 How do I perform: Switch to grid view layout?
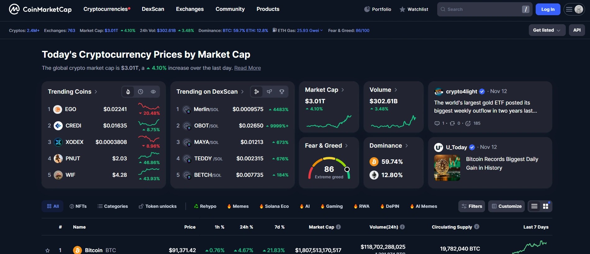[x=546, y=206]
